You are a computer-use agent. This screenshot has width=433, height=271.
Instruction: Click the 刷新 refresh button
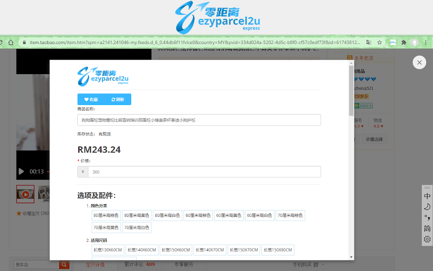tap(118, 99)
